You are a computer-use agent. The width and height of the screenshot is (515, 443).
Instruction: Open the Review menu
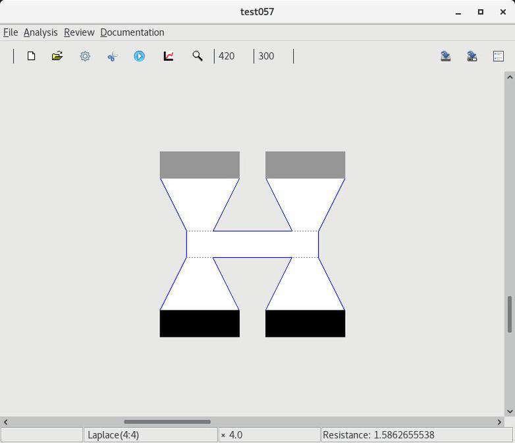pos(79,32)
